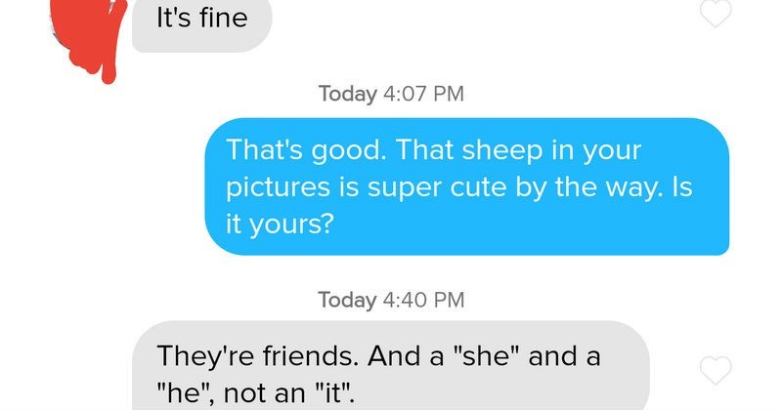Click the "Today 4:40 PM" timestamp
The width and height of the screenshot is (782, 410).
click(x=391, y=300)
